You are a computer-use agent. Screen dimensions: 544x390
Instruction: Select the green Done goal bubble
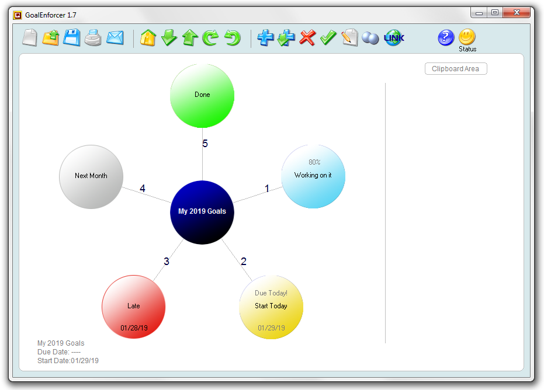click(202, 95)
